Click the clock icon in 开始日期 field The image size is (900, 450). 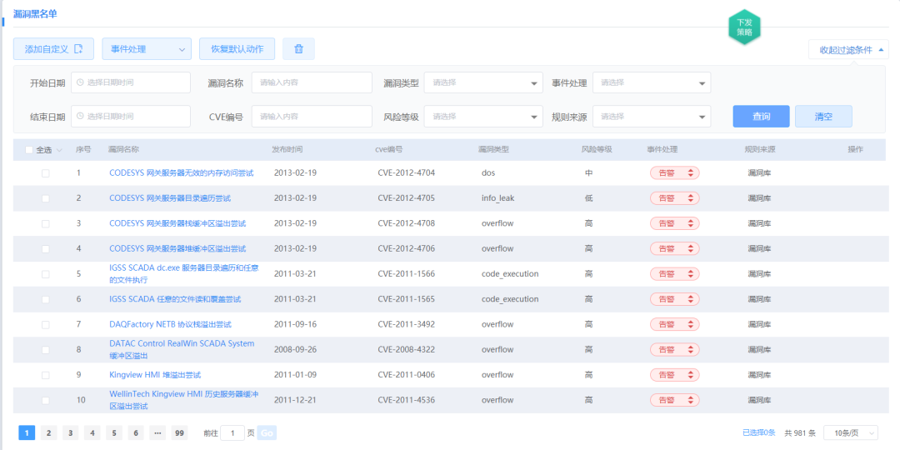[81, 82]
